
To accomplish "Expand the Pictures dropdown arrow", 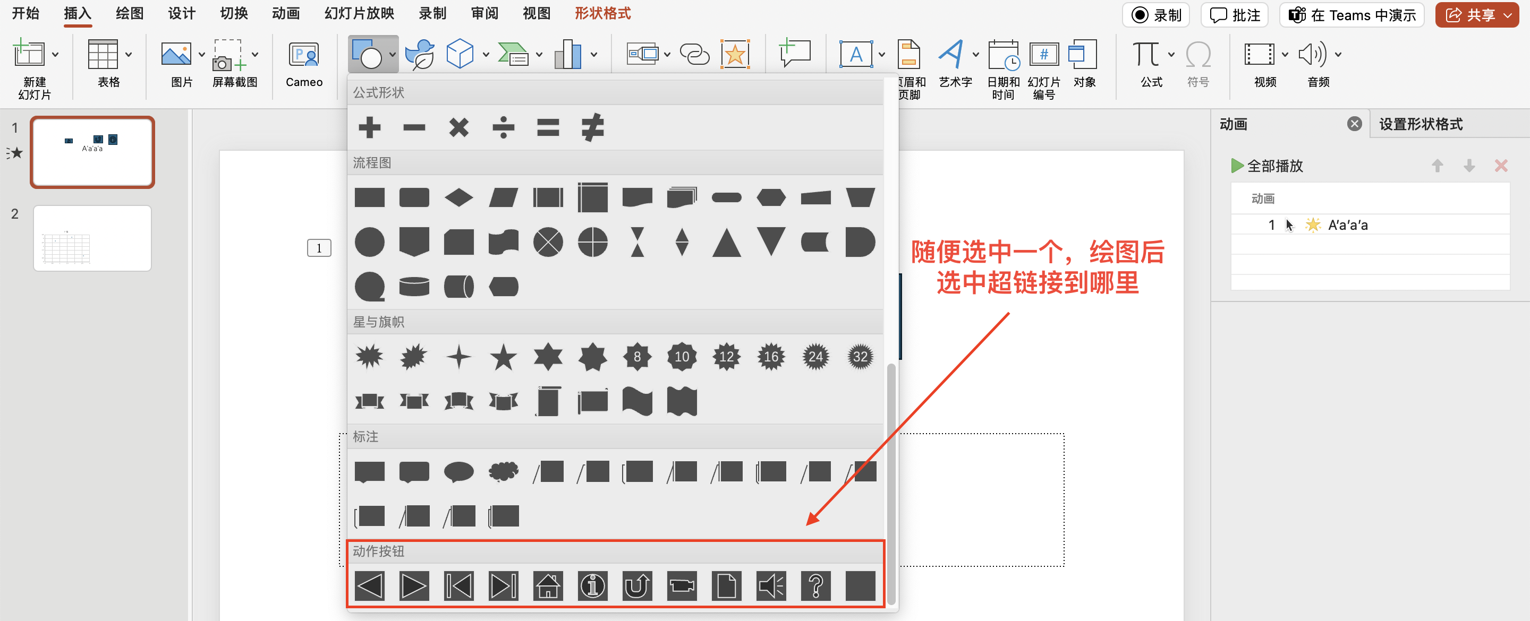I will coord(201,55).
